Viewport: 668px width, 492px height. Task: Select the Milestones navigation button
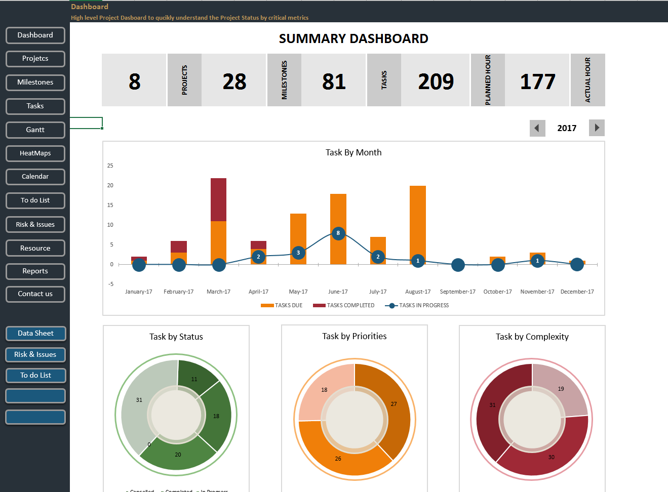[35, 82]
